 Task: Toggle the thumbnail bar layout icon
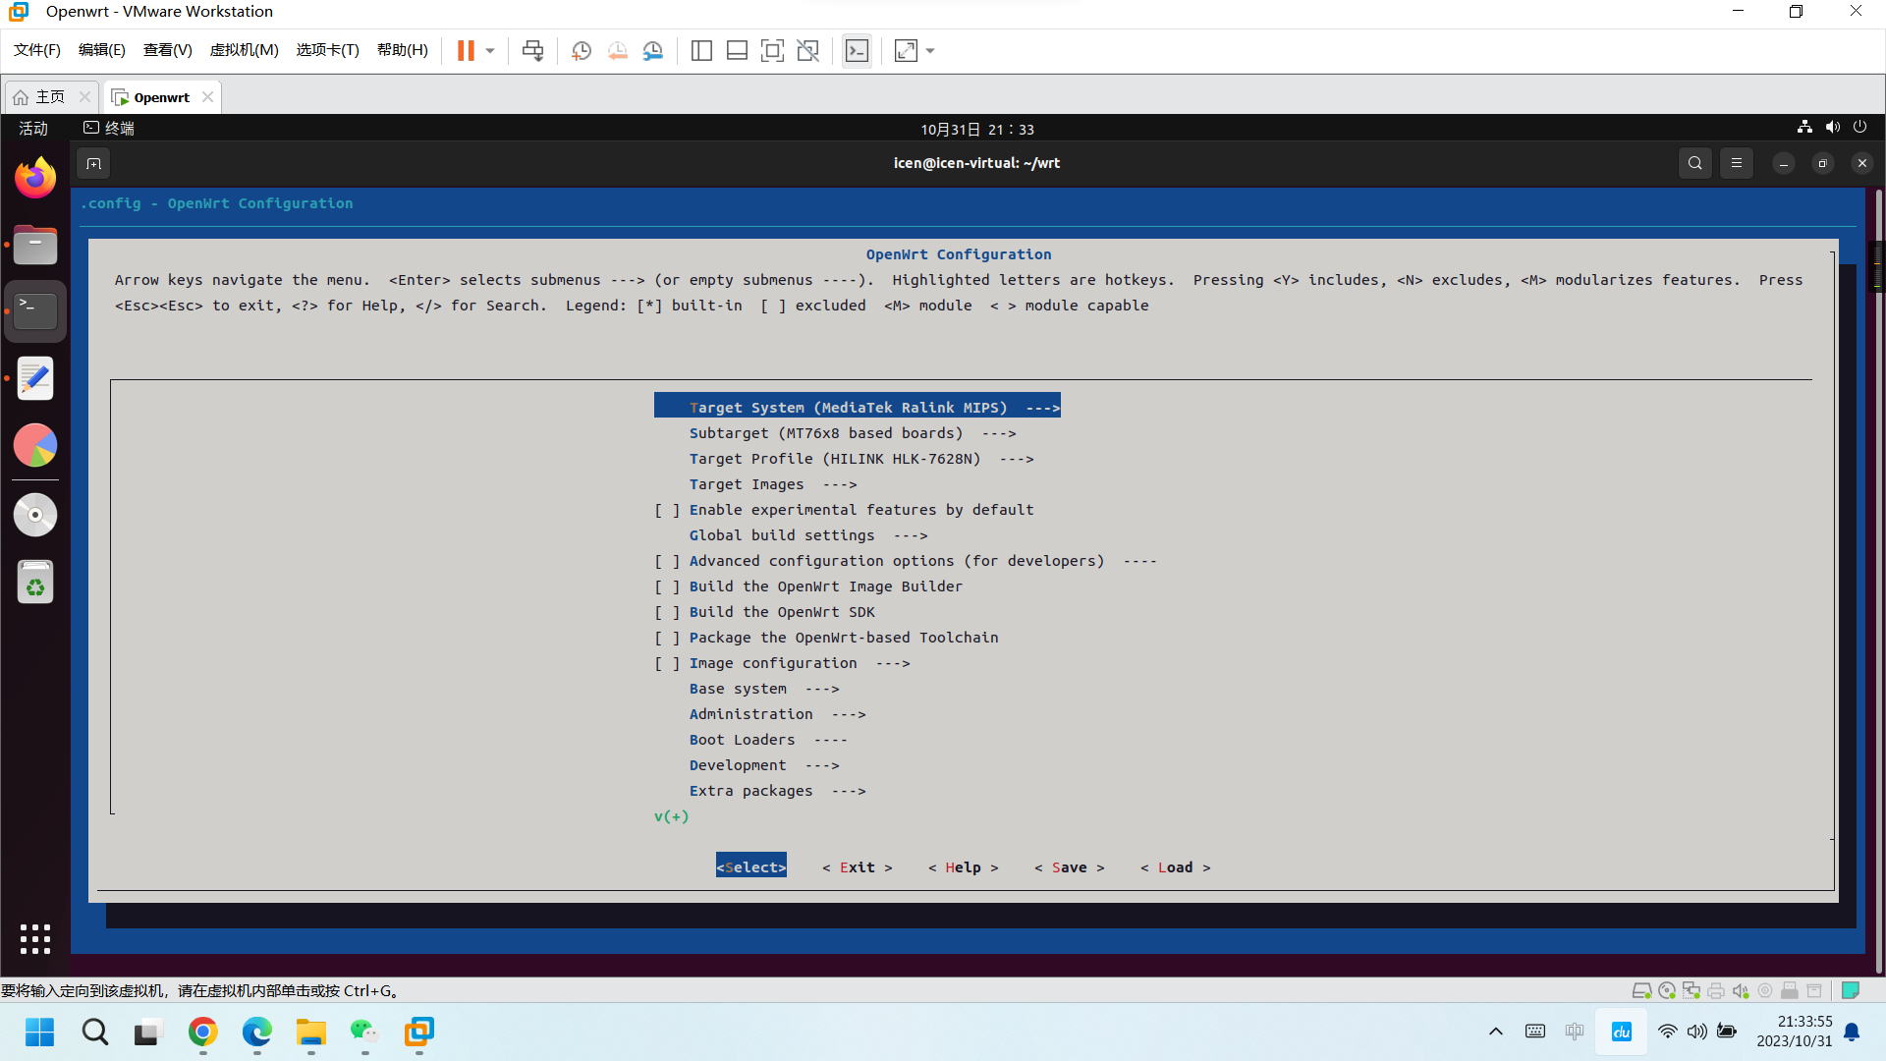737,50
